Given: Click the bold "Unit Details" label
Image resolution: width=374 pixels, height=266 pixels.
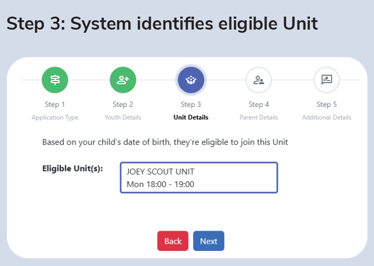Looking at the screenshot, I should point(191,117).
